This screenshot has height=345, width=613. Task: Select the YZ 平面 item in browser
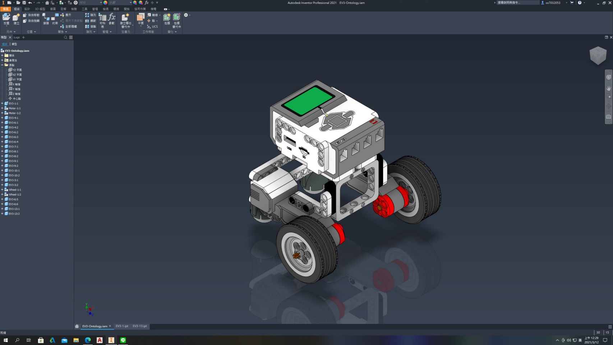15,70
